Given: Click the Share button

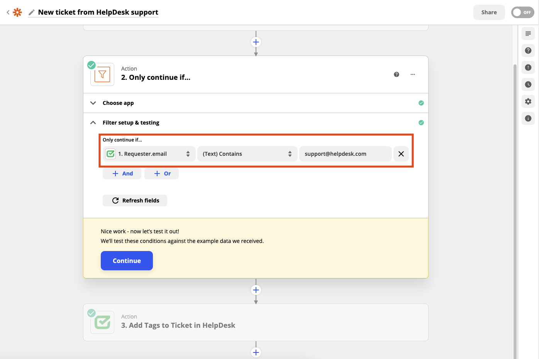Looking at the screenshot, I should pos(488,12).
